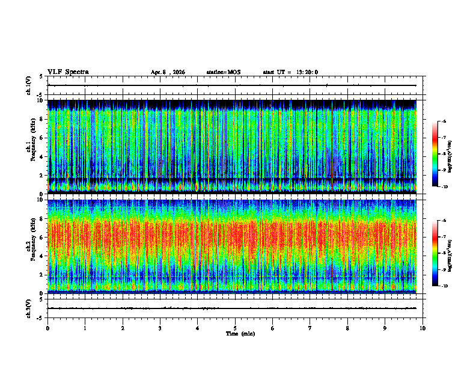The image size is (476, 368).
Task: Click the ch.2 spectrogram color scale bar
Action: 435,253
